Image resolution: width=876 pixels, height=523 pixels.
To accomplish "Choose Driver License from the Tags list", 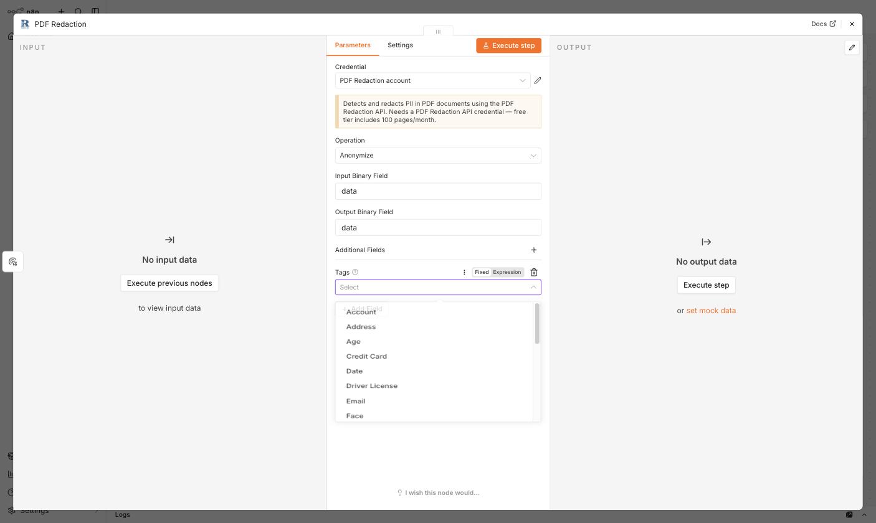I will coord(434,386).
